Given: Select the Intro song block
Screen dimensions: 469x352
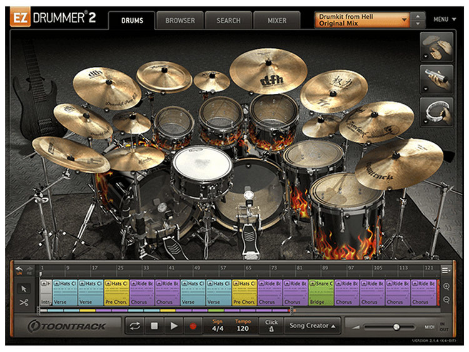Looking at the screenshot, I should pyautogui.click(x=46, y=293).
